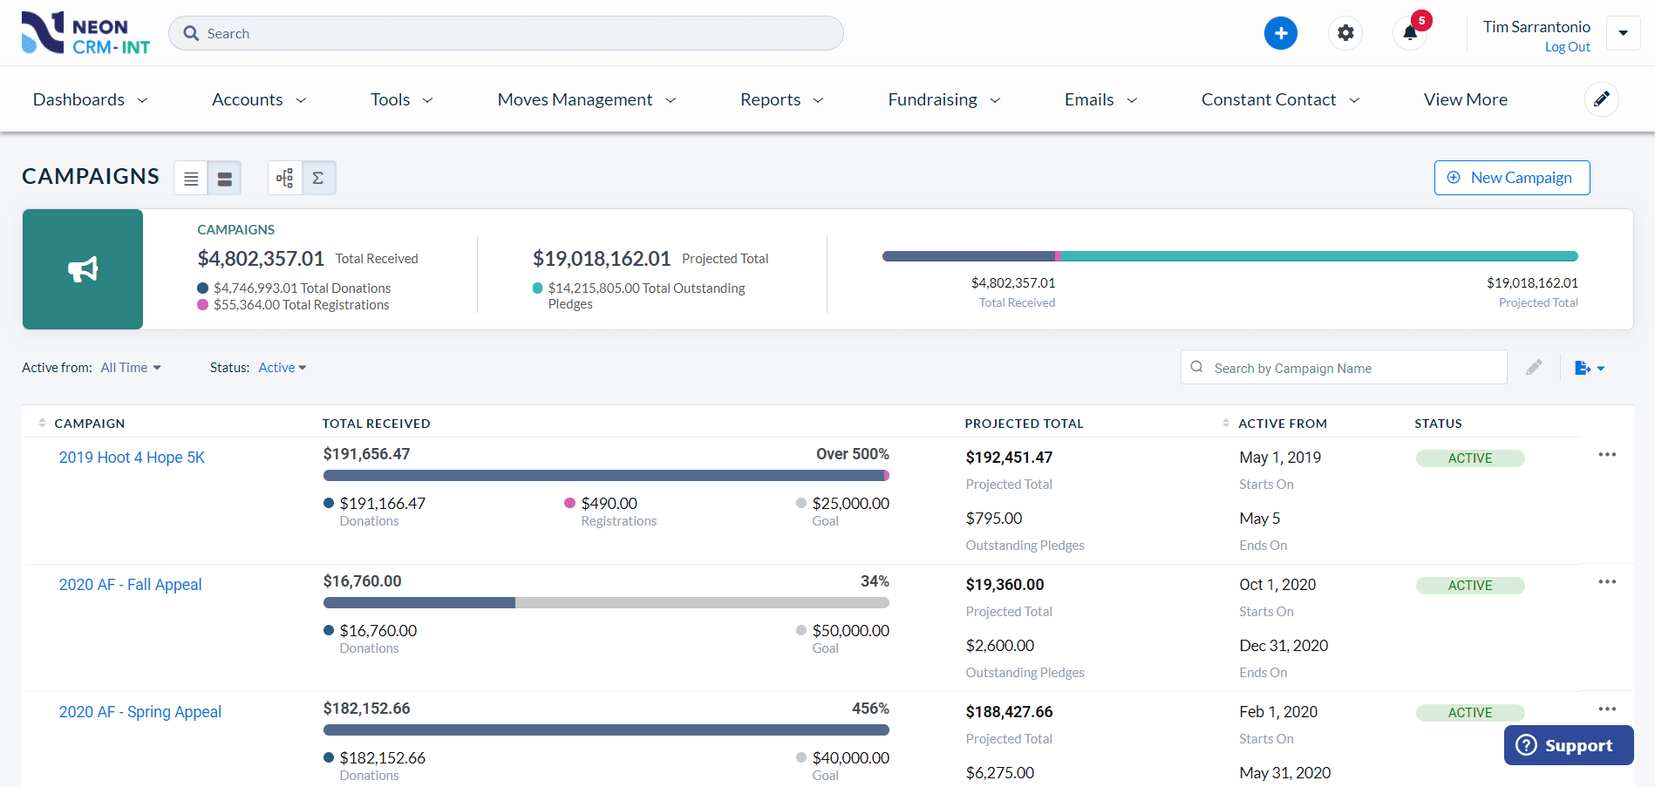Viewport: 1655px width, 787px height.
Task: Open the 2019 Hoot 4 Hope 5K campaign
Action: pyautogui.click(x=132, y=457)
